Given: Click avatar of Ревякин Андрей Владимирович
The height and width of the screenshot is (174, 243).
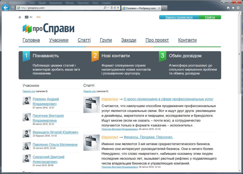Looking at the screenshot, I should [x=27, y=101].
